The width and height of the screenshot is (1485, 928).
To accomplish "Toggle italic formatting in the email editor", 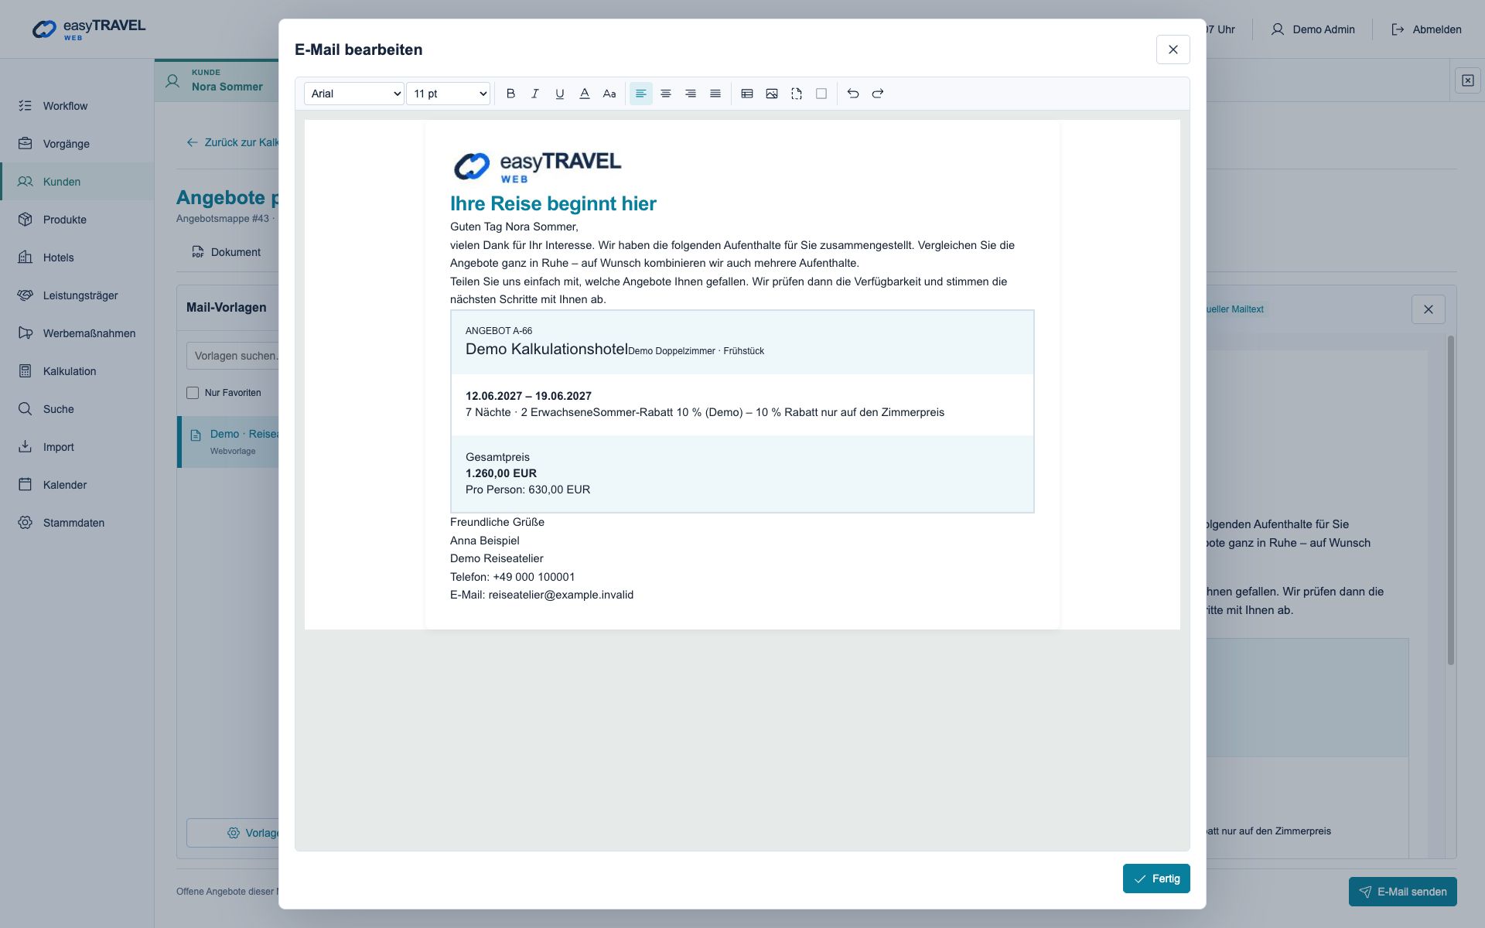I will [535, 94].
